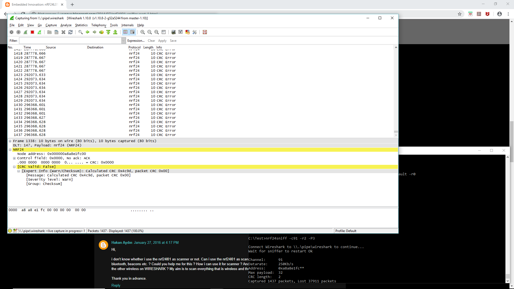514x289 pixels.
Task: Click the expert info status circle
Action: click(10, 231)
